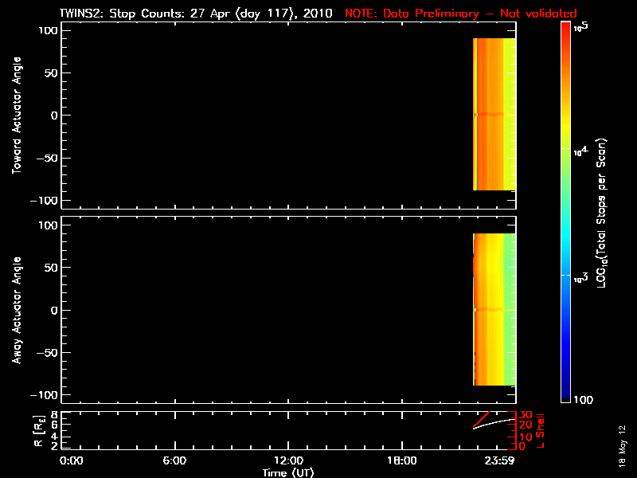Select the red "NOTE: Data Preliminary – Not validated" text
Screen dimensions: 637x478
pyautogui.click(x=461, y=14)
